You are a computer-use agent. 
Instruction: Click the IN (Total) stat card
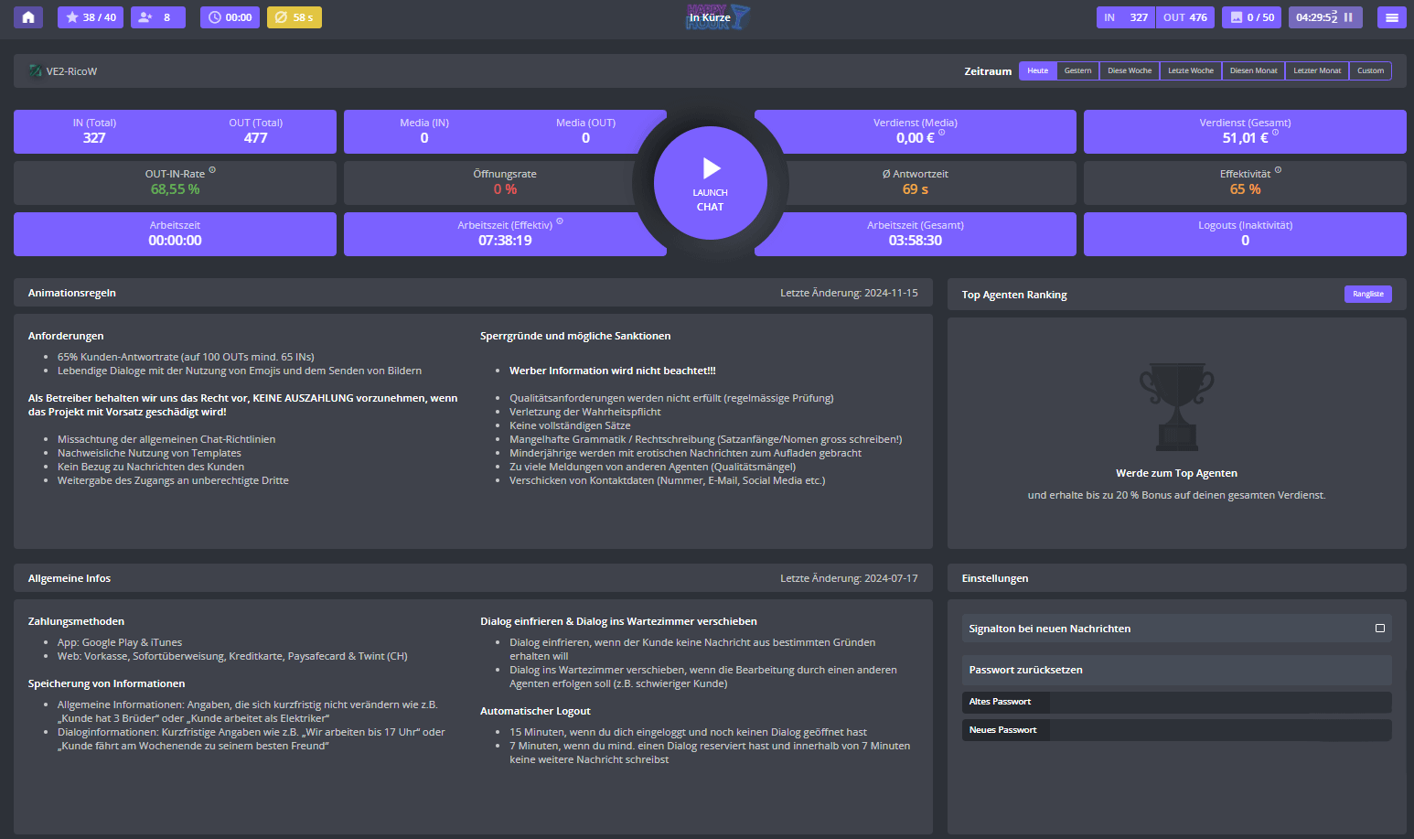(94, 131)
